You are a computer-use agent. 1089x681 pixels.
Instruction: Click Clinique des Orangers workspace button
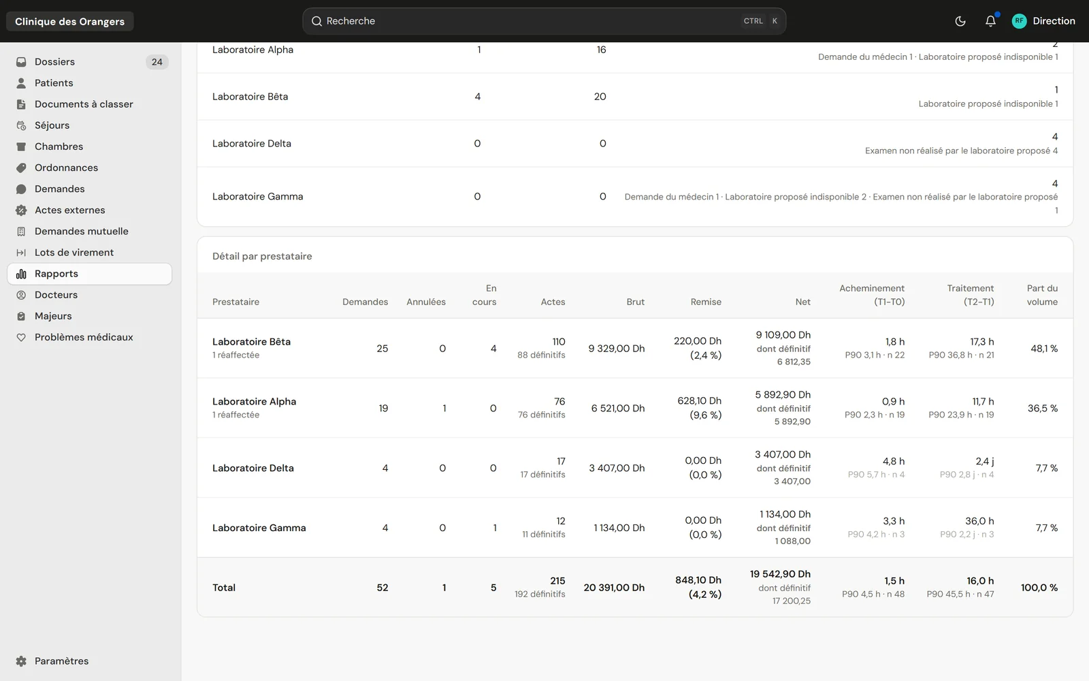coord(70,21)
